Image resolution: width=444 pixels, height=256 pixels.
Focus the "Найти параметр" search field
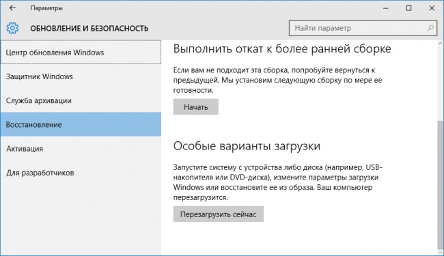click(x=363, y=28)
